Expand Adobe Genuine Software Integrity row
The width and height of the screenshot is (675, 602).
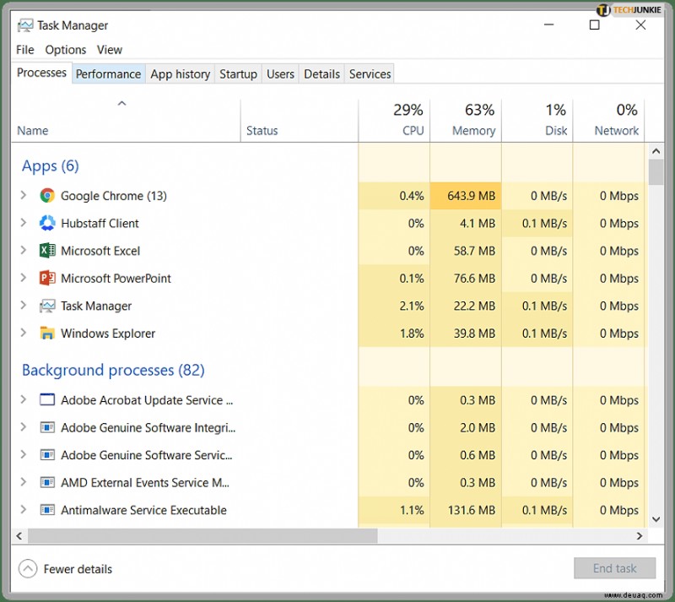[24, 427]
